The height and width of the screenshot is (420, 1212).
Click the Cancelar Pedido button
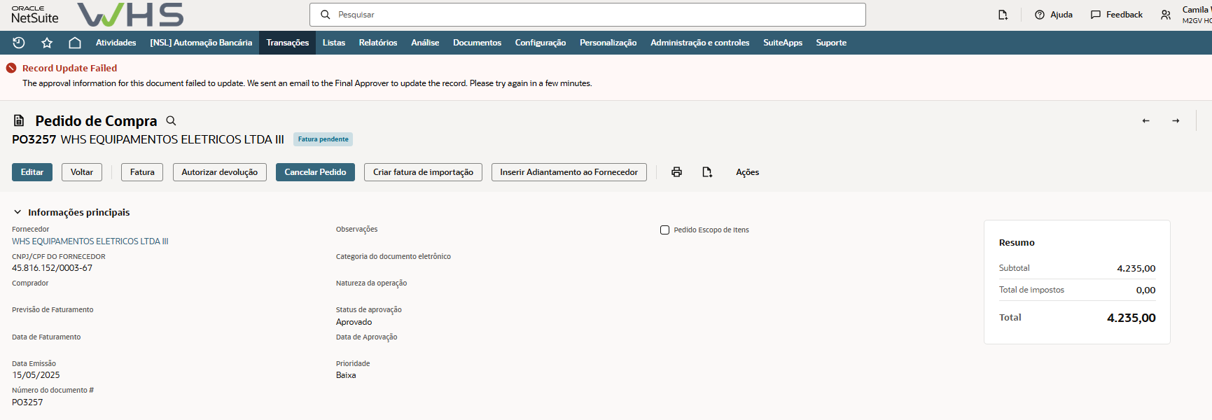(x=315, y=172)
